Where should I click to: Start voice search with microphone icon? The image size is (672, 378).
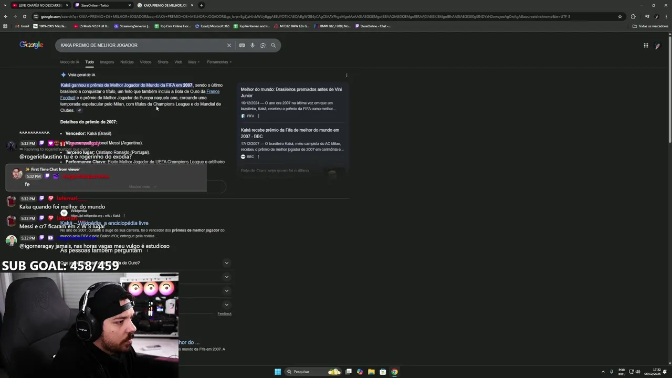253,46
